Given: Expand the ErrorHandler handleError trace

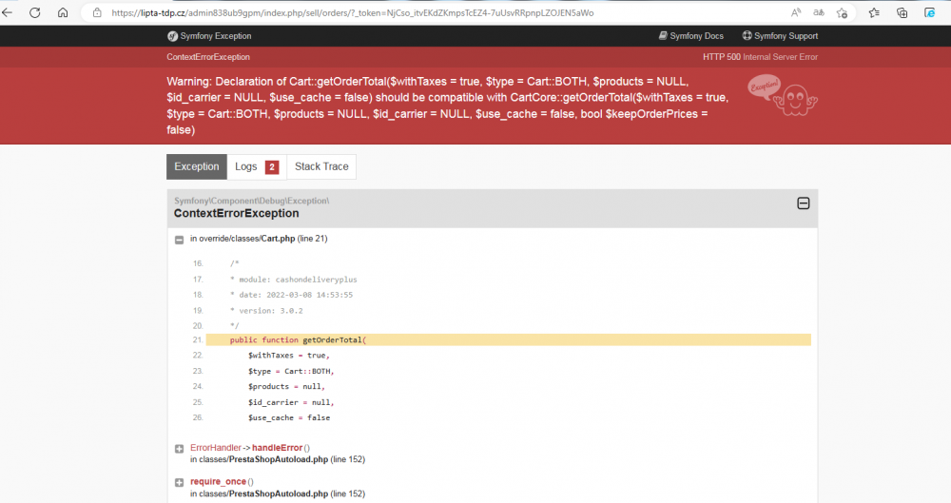Looking at the screenshot, I should click(179, 449).
